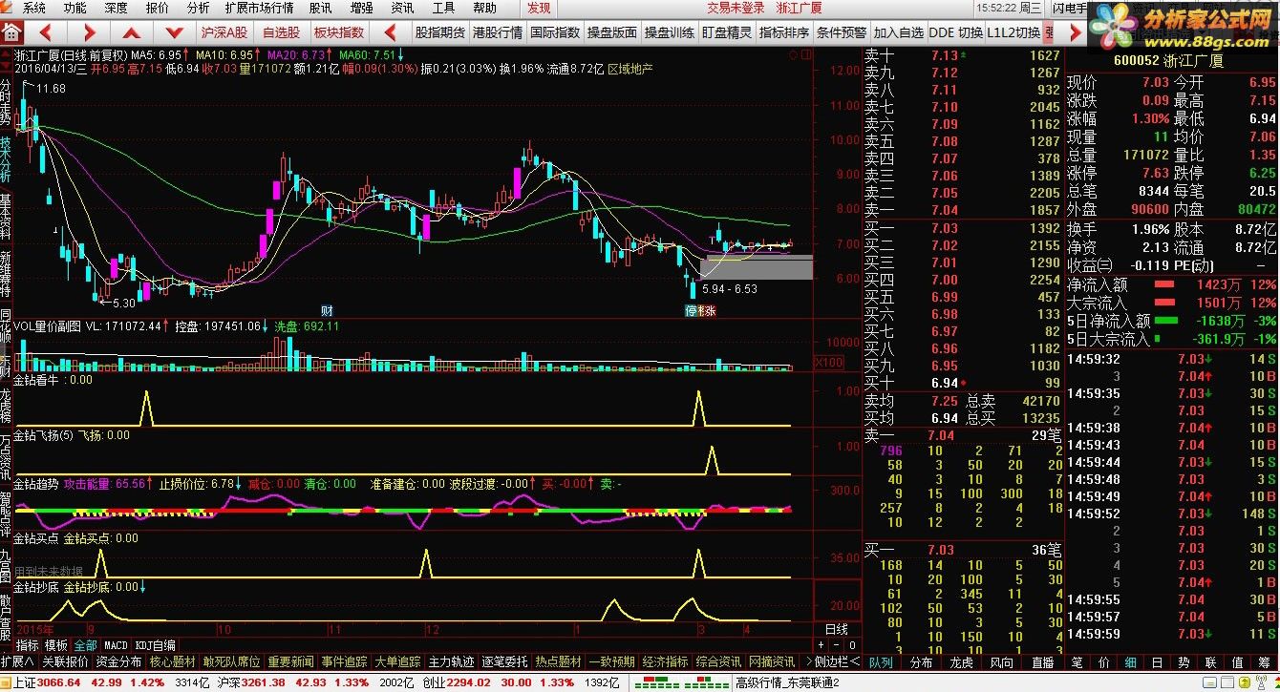Go forward with the right arrow toolbar icon
The image size is (1280, 692).
coord(88,32)
